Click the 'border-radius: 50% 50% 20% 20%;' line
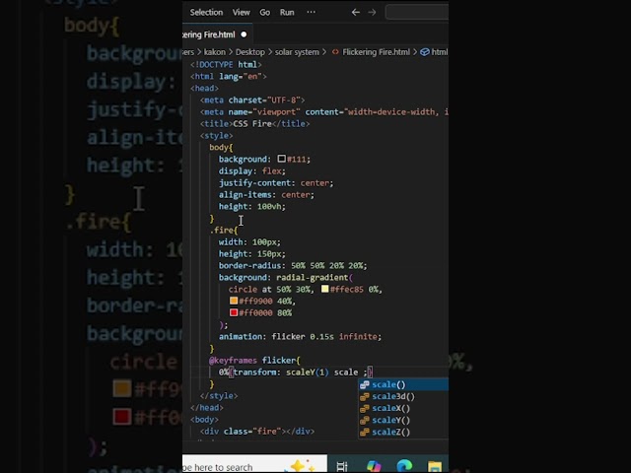631x473 pixels. click(293, 265)
